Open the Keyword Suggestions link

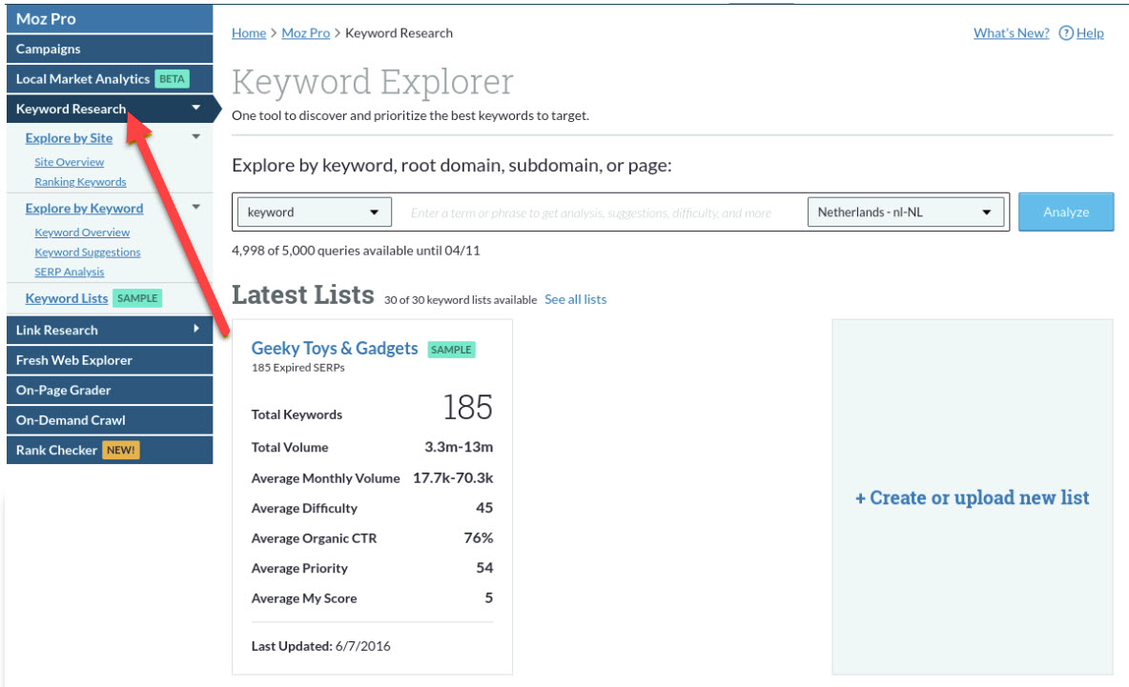[x=88, y=253]
